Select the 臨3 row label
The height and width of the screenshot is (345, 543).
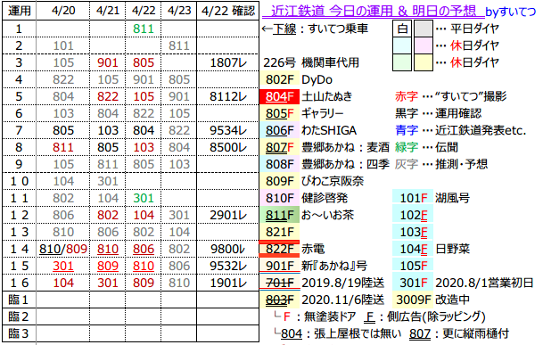(19, 333)
